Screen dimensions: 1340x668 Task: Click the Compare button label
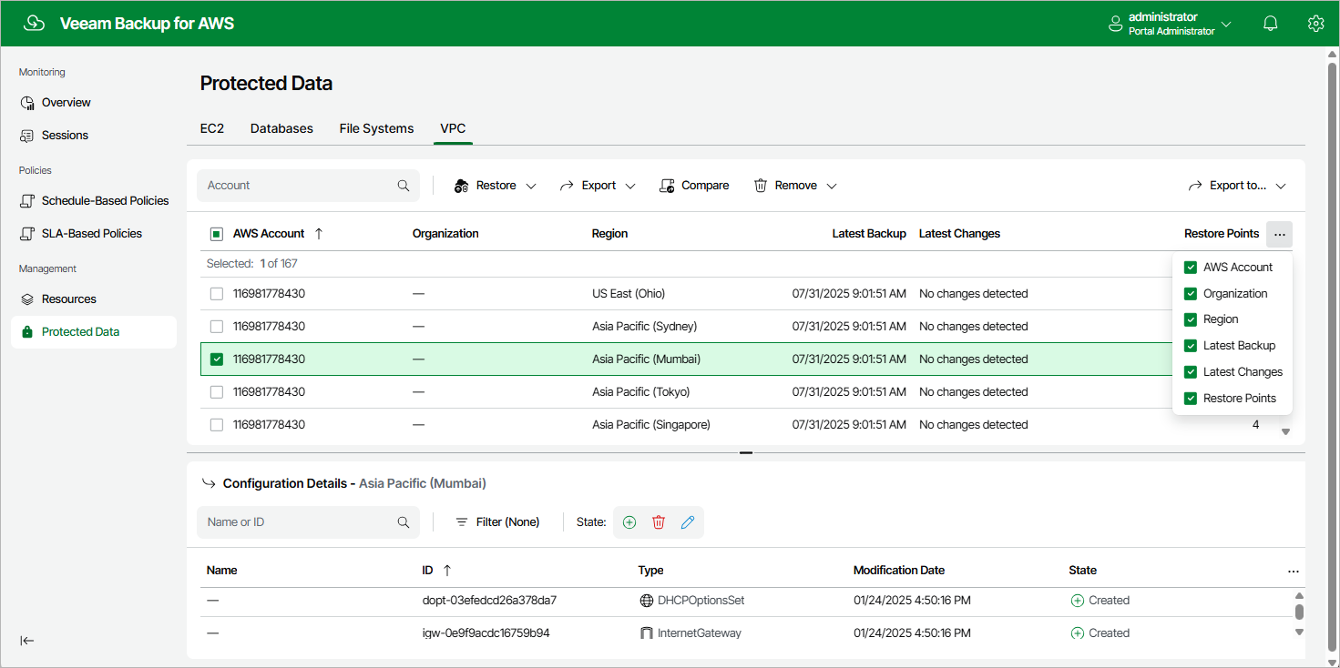pos(705,186)
